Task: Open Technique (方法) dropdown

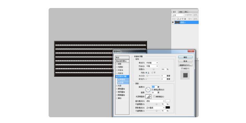Action: pyautogui.click(x=152, y=66)
